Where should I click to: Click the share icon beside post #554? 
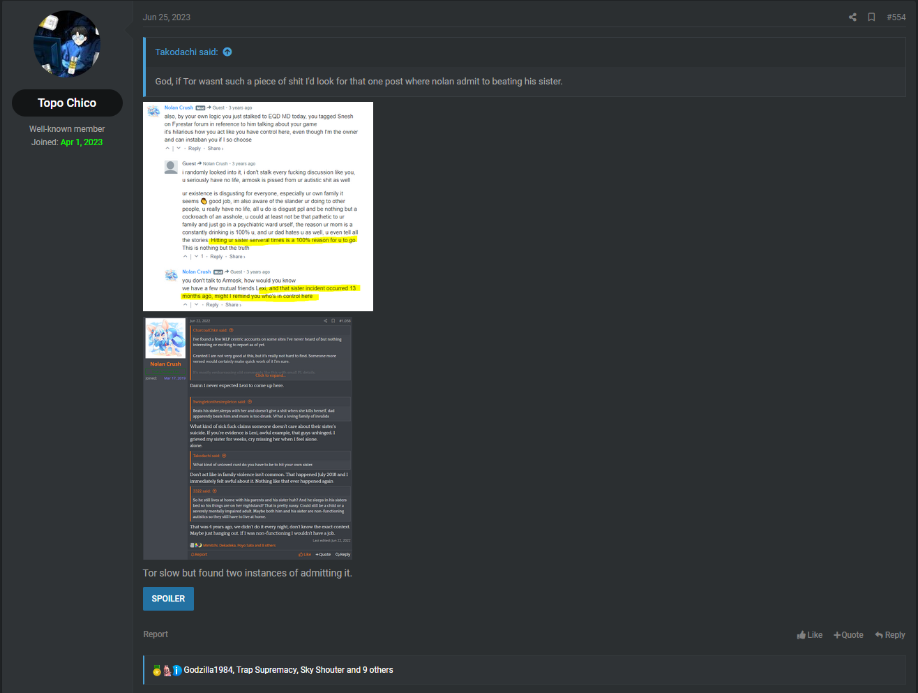point(852,17)
